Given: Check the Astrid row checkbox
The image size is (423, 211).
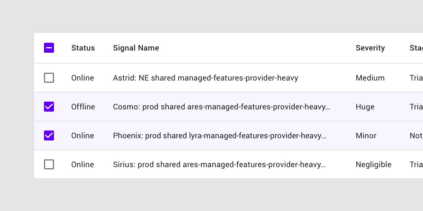Looking at the screenshot, I should (x=49, y=78).
